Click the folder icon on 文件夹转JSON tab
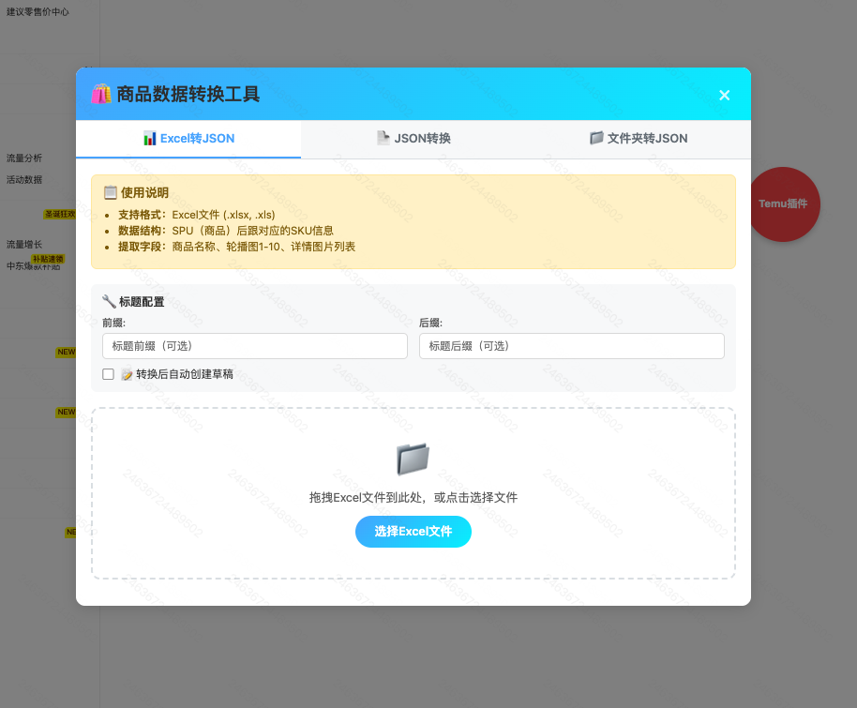 click(597, 137)
